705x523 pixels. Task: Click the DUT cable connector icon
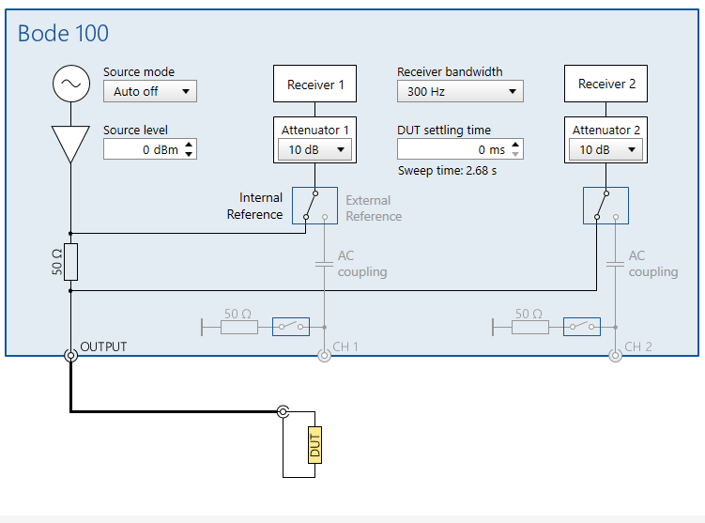click(283, 411)
